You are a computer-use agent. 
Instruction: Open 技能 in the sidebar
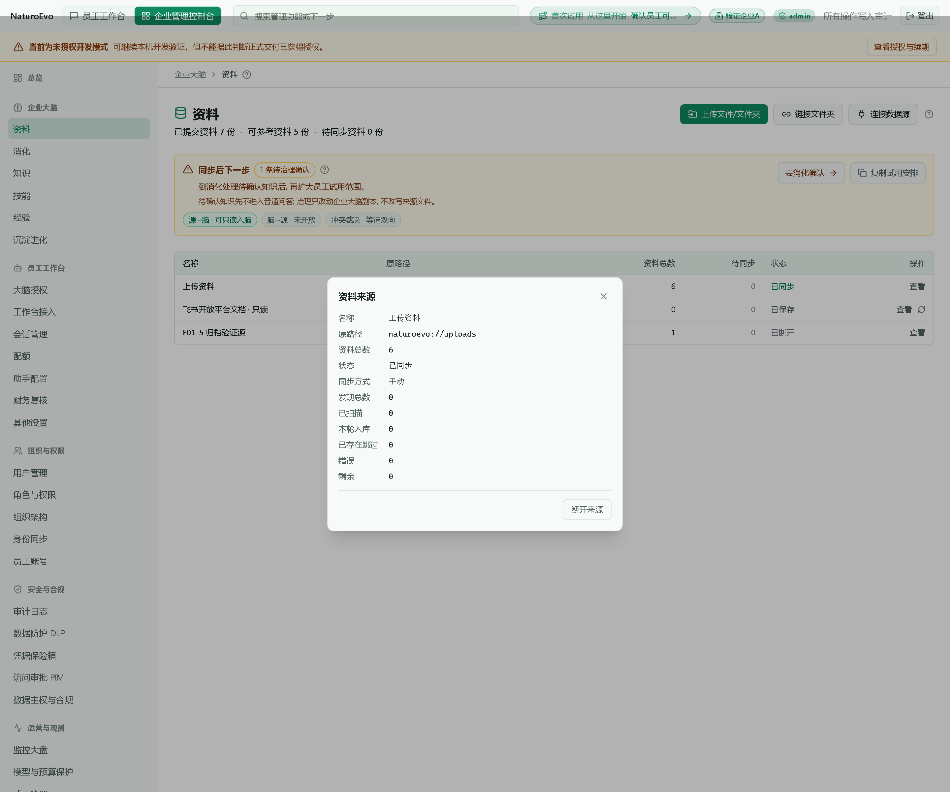coord(79,195)
